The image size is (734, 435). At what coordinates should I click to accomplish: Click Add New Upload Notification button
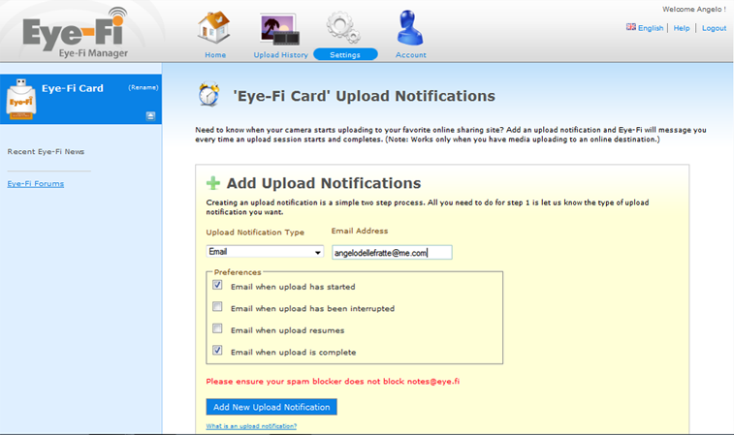[271, 407]
